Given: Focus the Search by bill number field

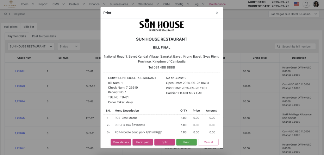Looking at the screenshot, I should coord(297,47).
